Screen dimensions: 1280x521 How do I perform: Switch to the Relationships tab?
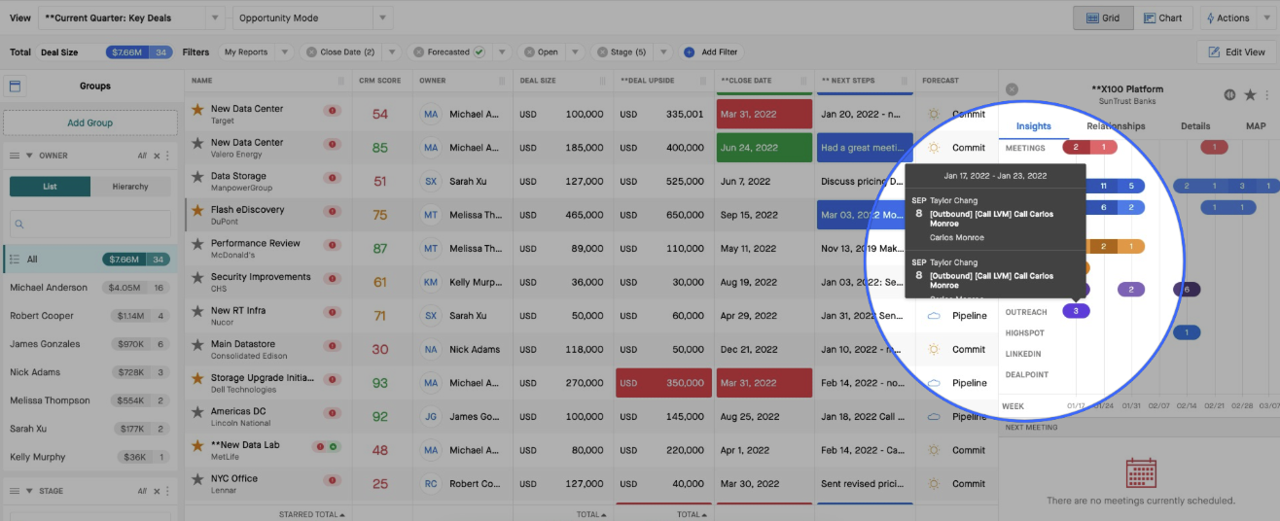coord(1116,126)
